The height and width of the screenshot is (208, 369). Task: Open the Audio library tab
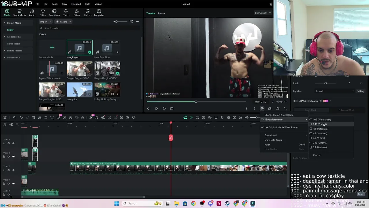click(32, 13)
